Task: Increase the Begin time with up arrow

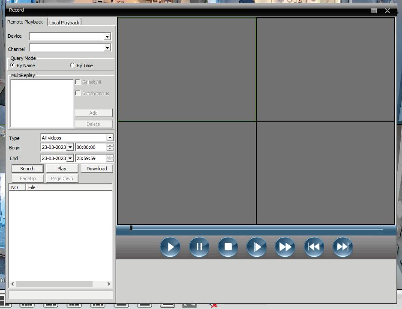Action: [x=110, y=146]
